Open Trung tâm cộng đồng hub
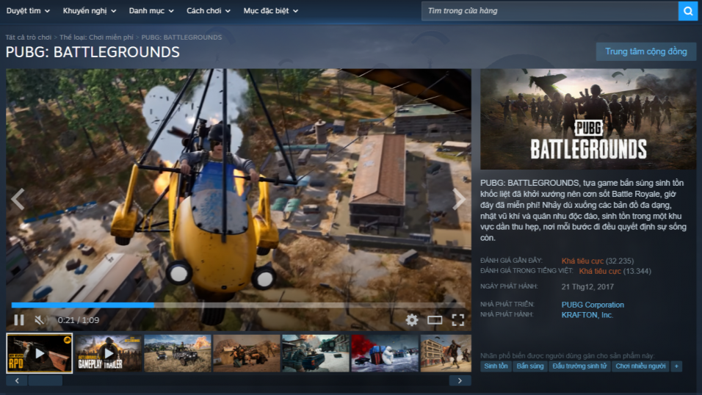This screenshot has width=702, height=395. (646, 51)
